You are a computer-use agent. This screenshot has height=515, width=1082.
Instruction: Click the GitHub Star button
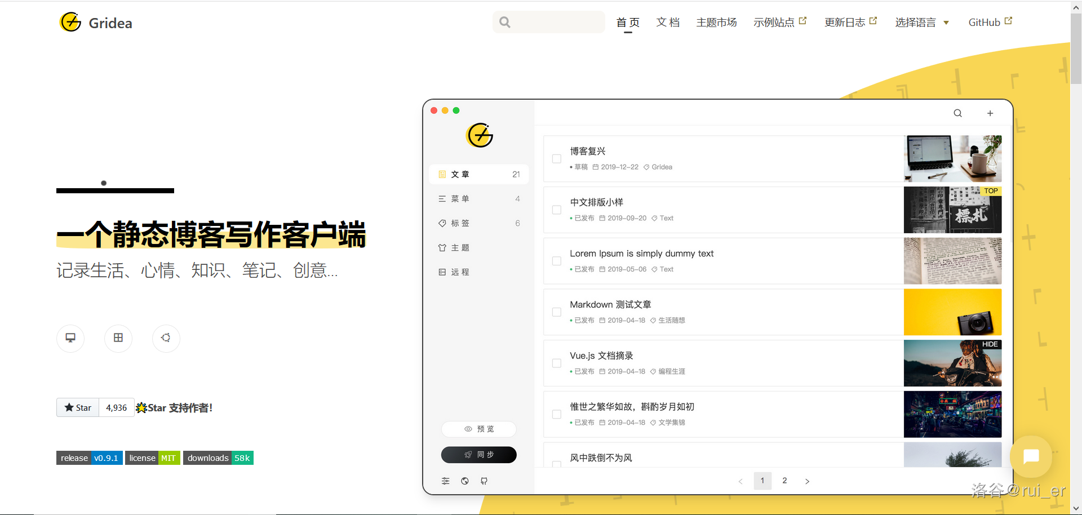click(x=78, y=407)
